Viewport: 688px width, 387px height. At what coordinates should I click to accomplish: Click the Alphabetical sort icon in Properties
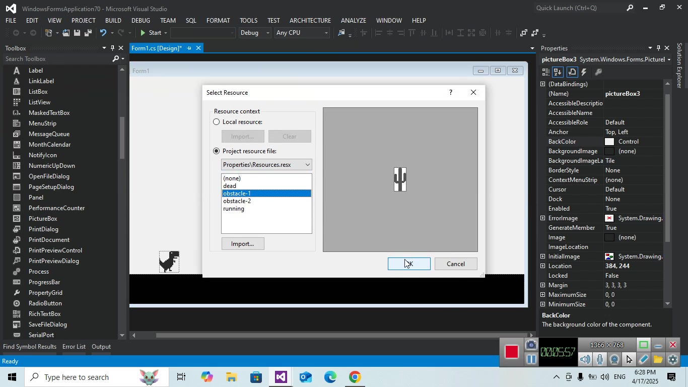pos(558,73)
